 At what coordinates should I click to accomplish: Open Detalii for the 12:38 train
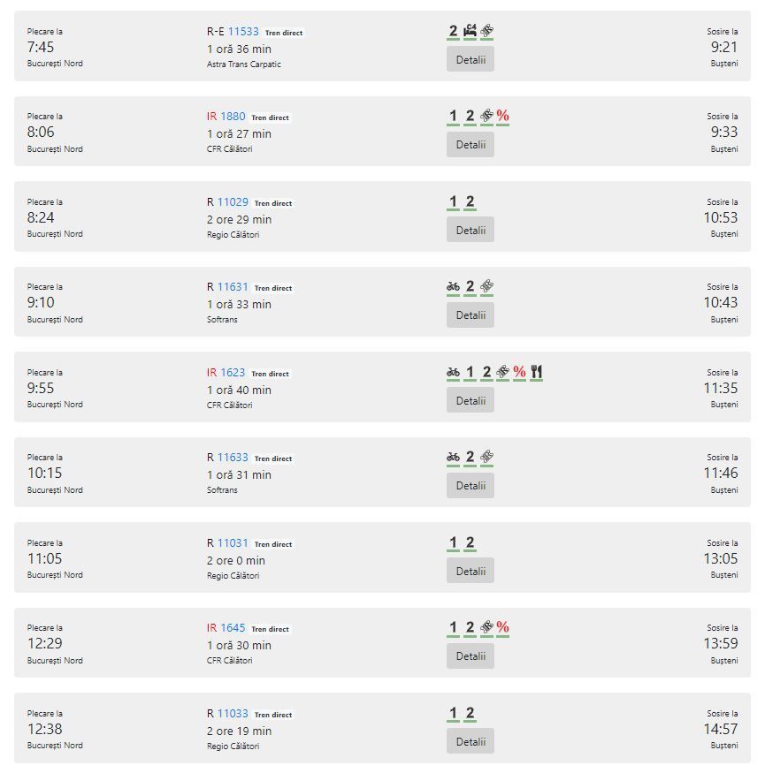coord(470,741)
